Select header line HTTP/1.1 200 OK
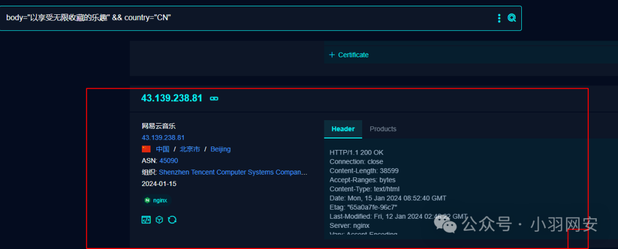Viewport: 618px width, 249px height. [356, 152]
